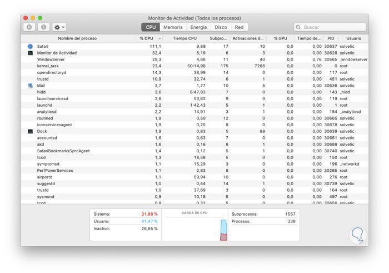This screenshot has width=389, height=273.
Task: Select the opendirectoryd process
Action: 194,72
